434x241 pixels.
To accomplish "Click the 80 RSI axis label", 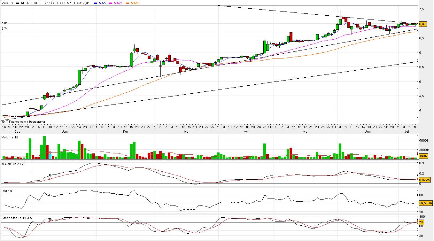I will [x=421, y=195].
